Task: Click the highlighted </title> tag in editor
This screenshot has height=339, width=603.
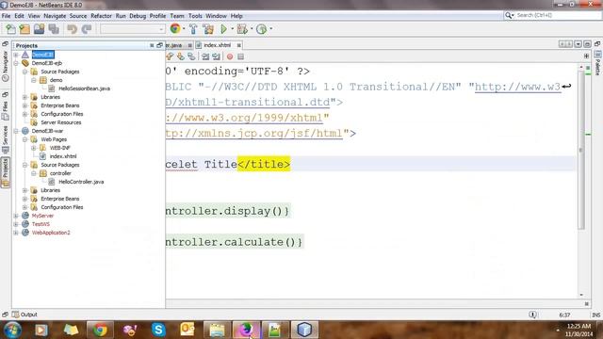Action: tap(264, 164)
